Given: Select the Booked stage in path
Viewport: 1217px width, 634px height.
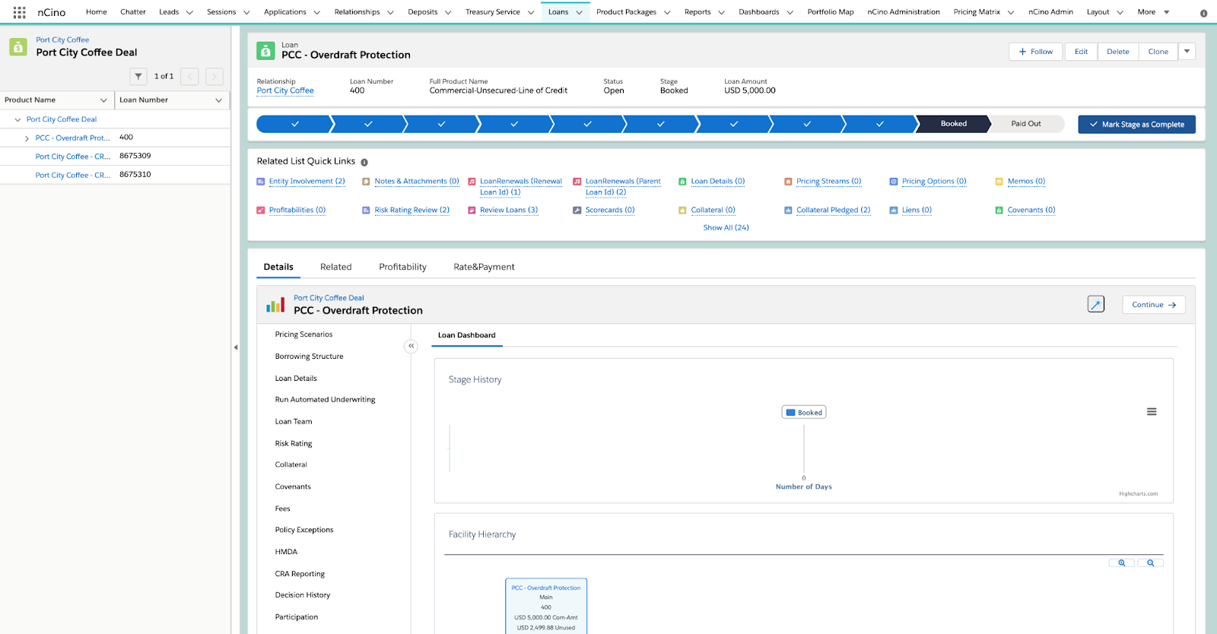Looking at the screenshot, I should coord(953,124).
